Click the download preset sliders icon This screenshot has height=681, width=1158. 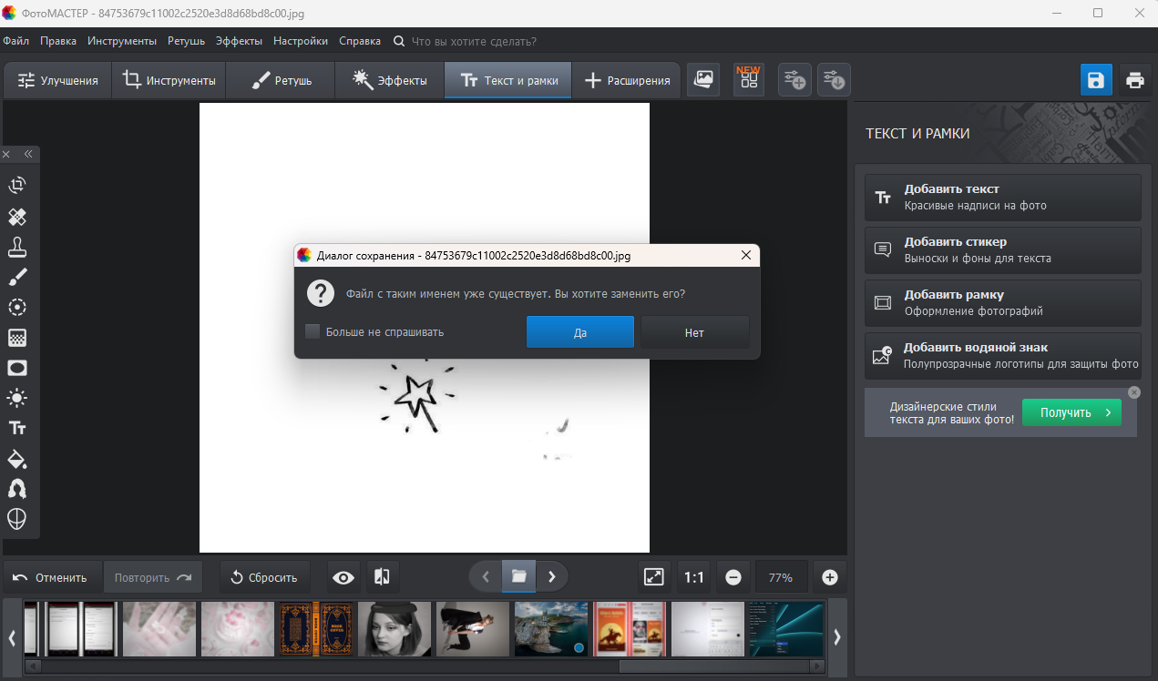[834, 80]
